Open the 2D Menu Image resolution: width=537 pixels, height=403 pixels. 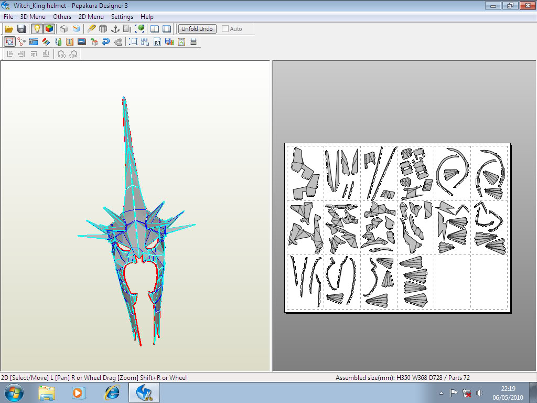(91, 17)
